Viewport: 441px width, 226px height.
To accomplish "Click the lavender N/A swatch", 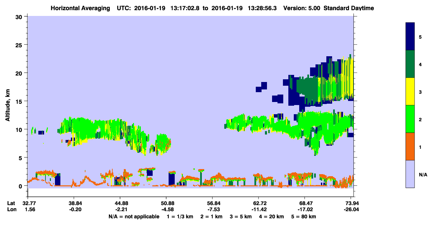I will point(410,174).
